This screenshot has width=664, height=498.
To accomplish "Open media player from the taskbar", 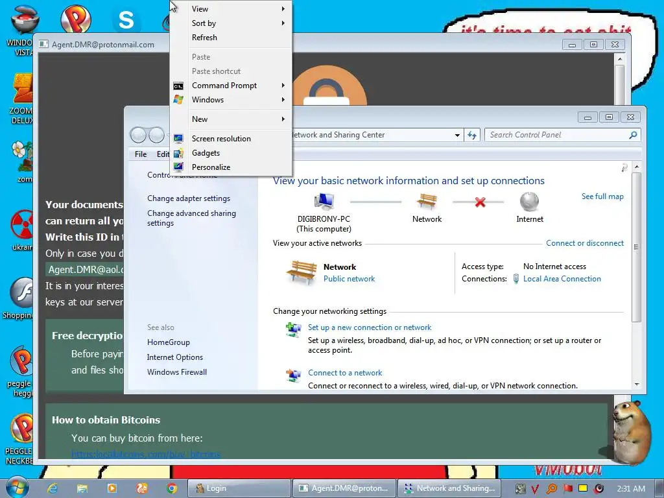I will coord(112,488).
